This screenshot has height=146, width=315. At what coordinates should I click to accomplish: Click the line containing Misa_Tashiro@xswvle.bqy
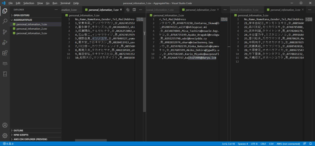(189, 30)
